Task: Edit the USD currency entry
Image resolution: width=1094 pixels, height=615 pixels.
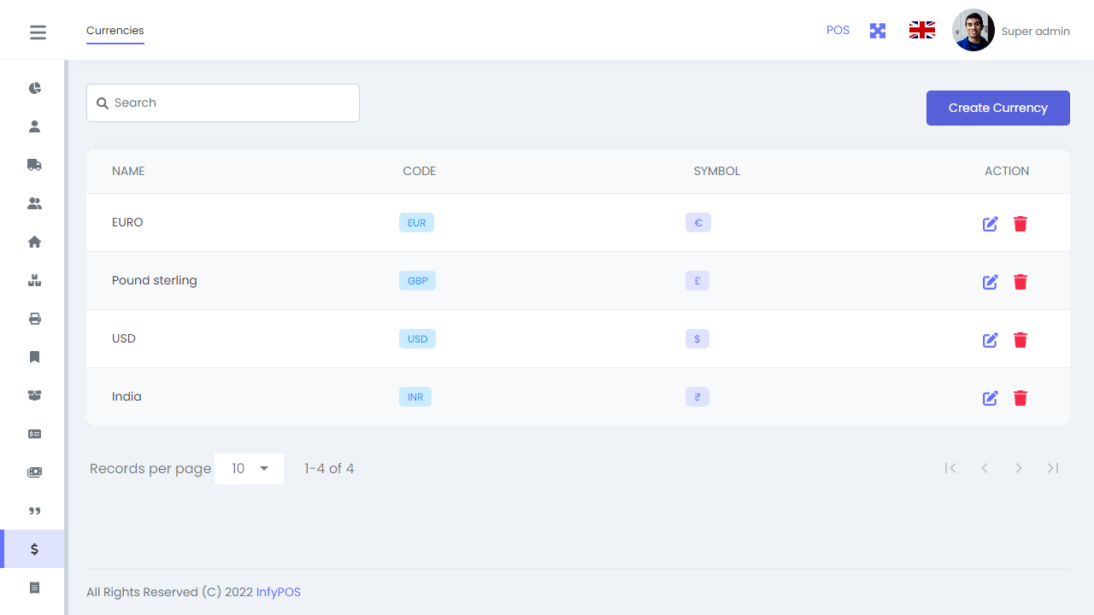Action: click(990, 340)
